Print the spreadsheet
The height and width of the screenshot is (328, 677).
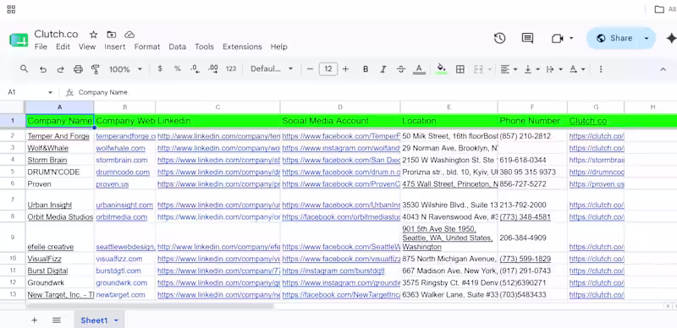click(78, 69)
